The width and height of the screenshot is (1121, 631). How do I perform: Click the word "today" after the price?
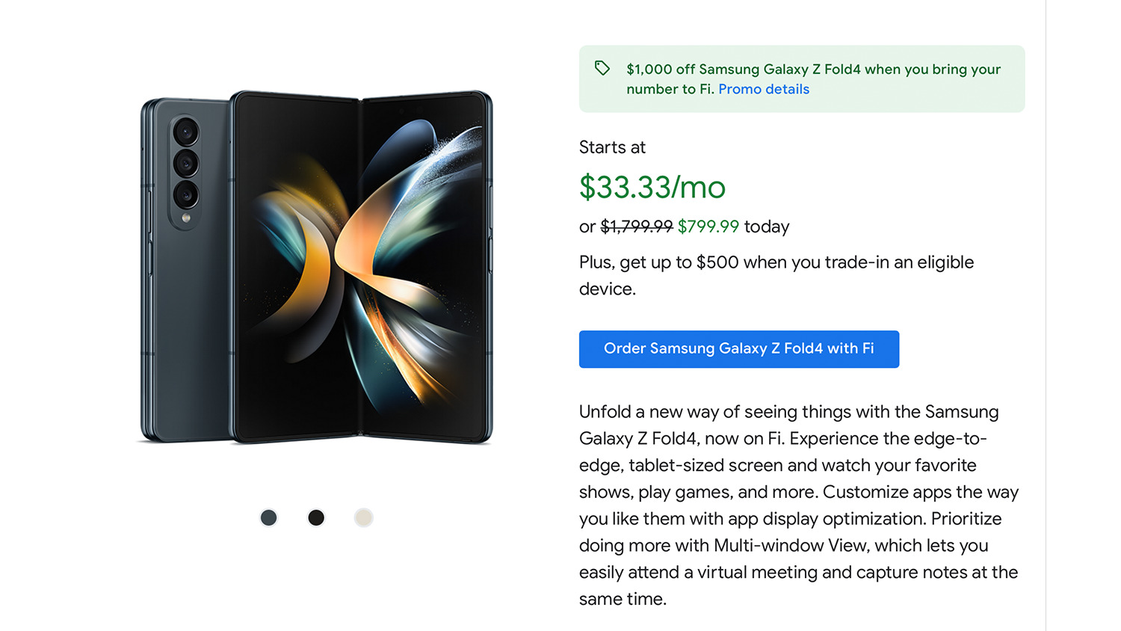(x=766, y=227)
